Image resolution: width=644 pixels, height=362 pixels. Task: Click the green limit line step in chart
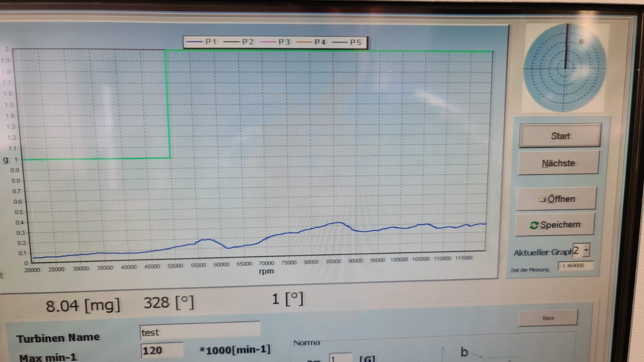pos(167,105)
